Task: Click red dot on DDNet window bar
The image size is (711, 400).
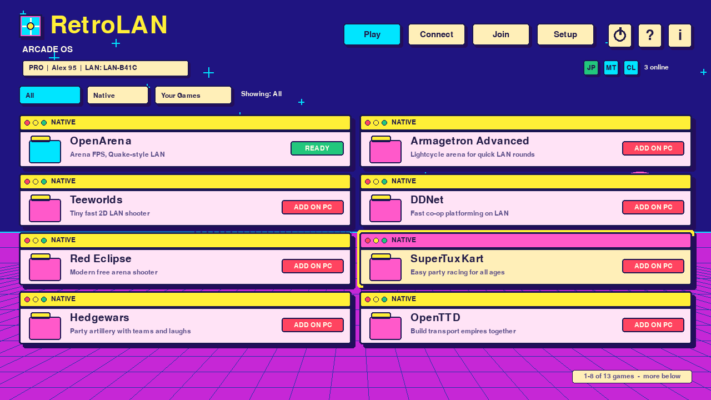Action: point(368,182)
